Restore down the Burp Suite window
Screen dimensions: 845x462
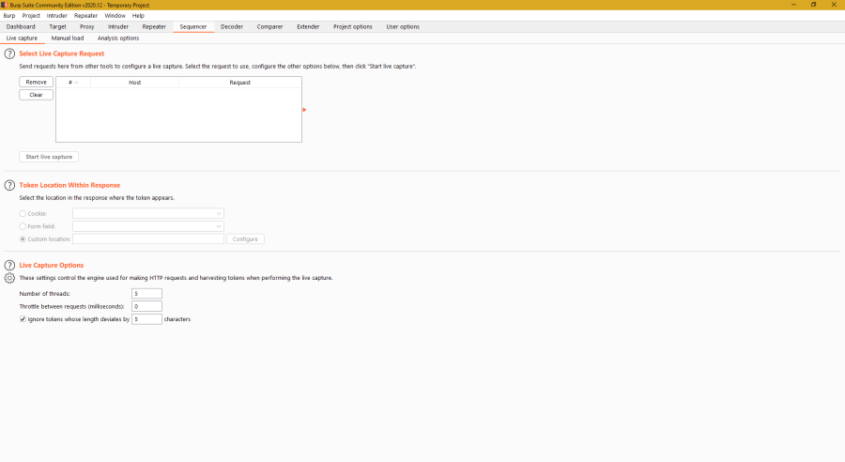813,5
